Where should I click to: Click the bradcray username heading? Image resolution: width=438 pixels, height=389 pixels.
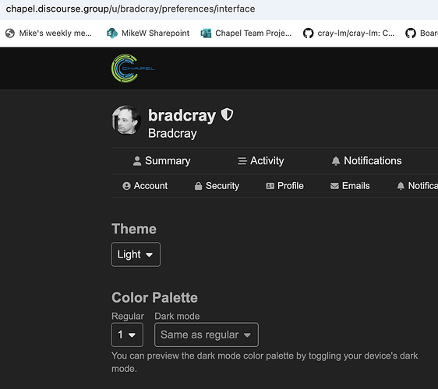(182, 115)
